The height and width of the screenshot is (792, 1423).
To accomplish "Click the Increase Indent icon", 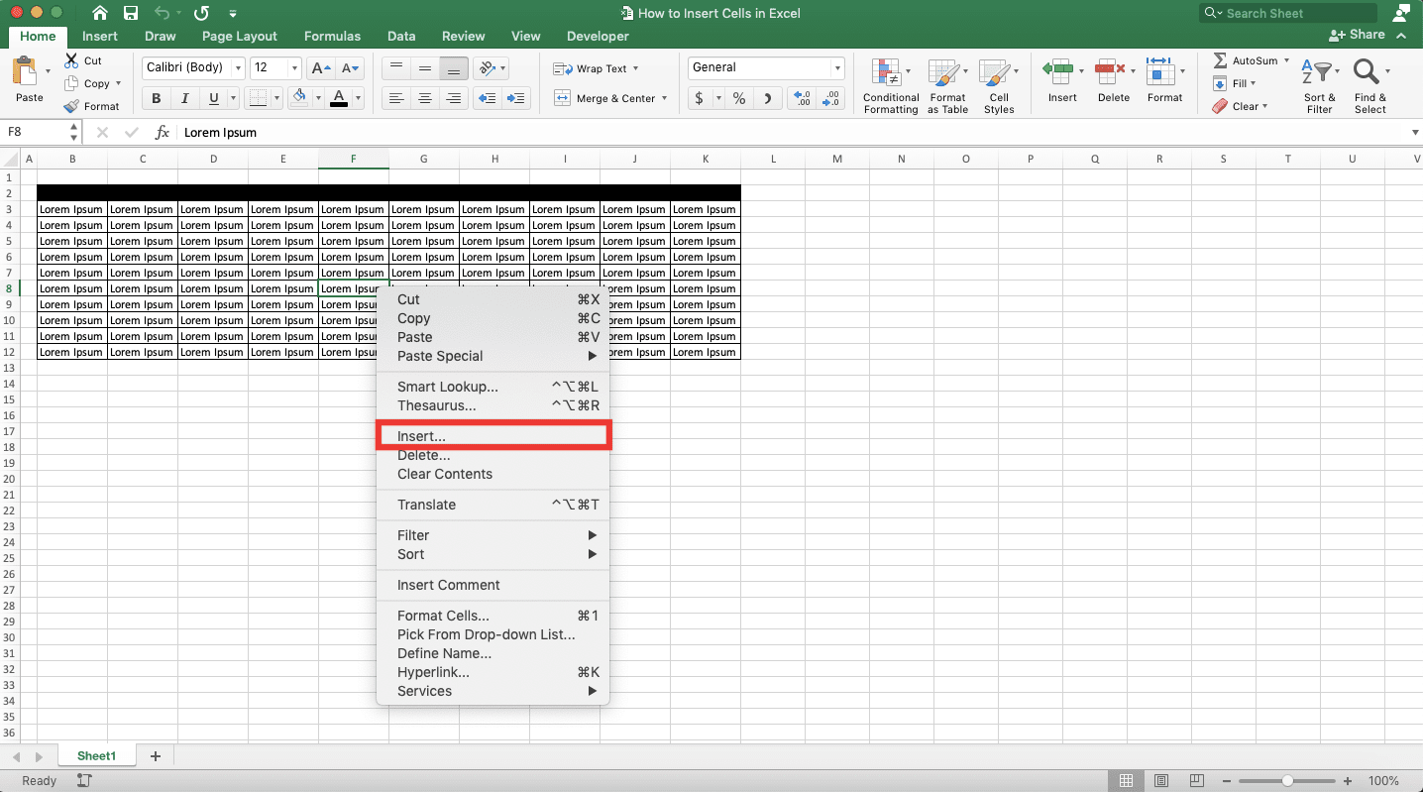I will coord(516,98).
